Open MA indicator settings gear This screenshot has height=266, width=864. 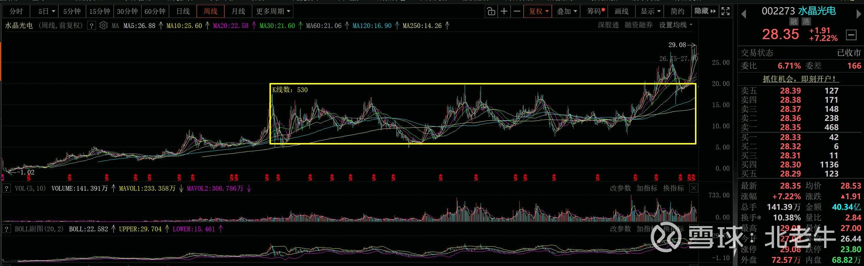pyautogui.click(x=103, y=26)
